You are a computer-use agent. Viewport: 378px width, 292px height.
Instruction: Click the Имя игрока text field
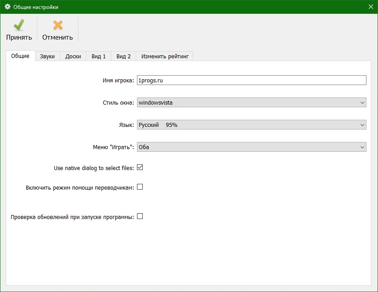[x=251, y=80]
